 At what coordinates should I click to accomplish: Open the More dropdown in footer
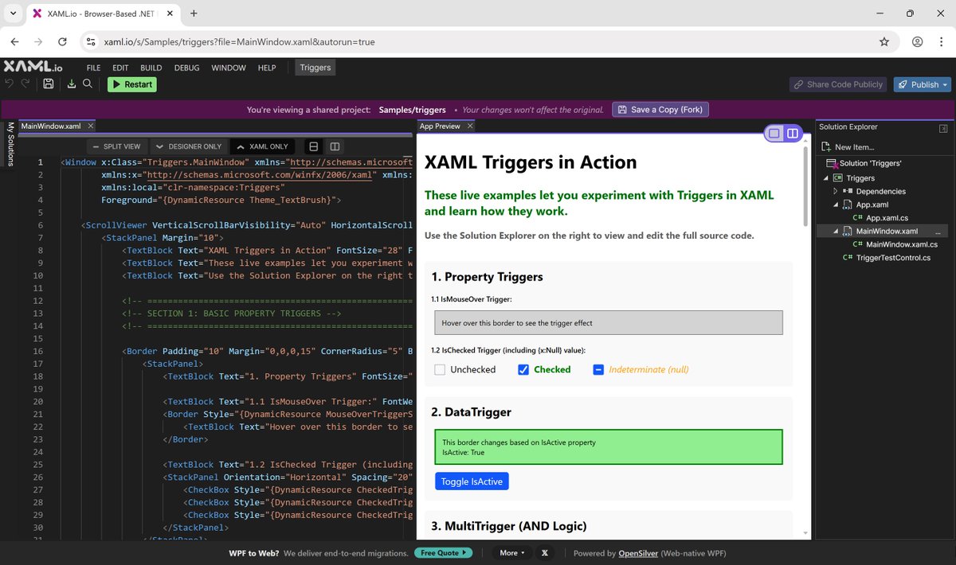pos(511,553)
